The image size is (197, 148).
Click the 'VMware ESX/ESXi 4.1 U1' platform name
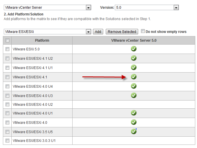33,68
